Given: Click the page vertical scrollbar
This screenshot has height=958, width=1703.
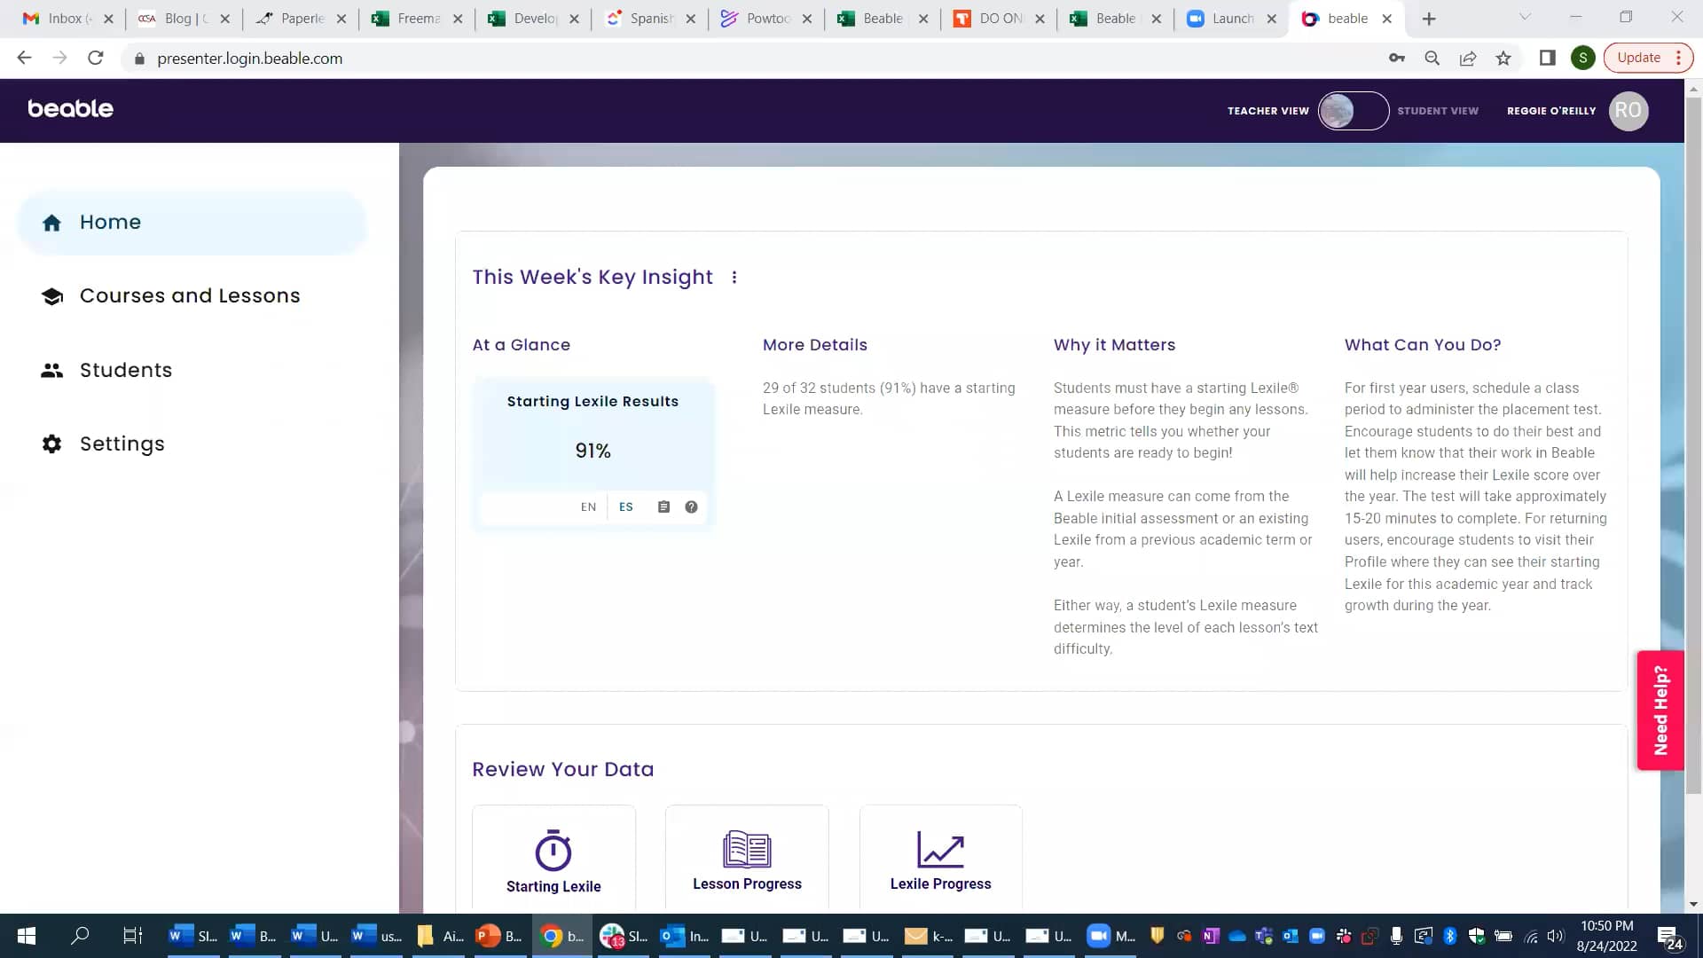Looking at the screenshot, I should (x=1693, y=444).
